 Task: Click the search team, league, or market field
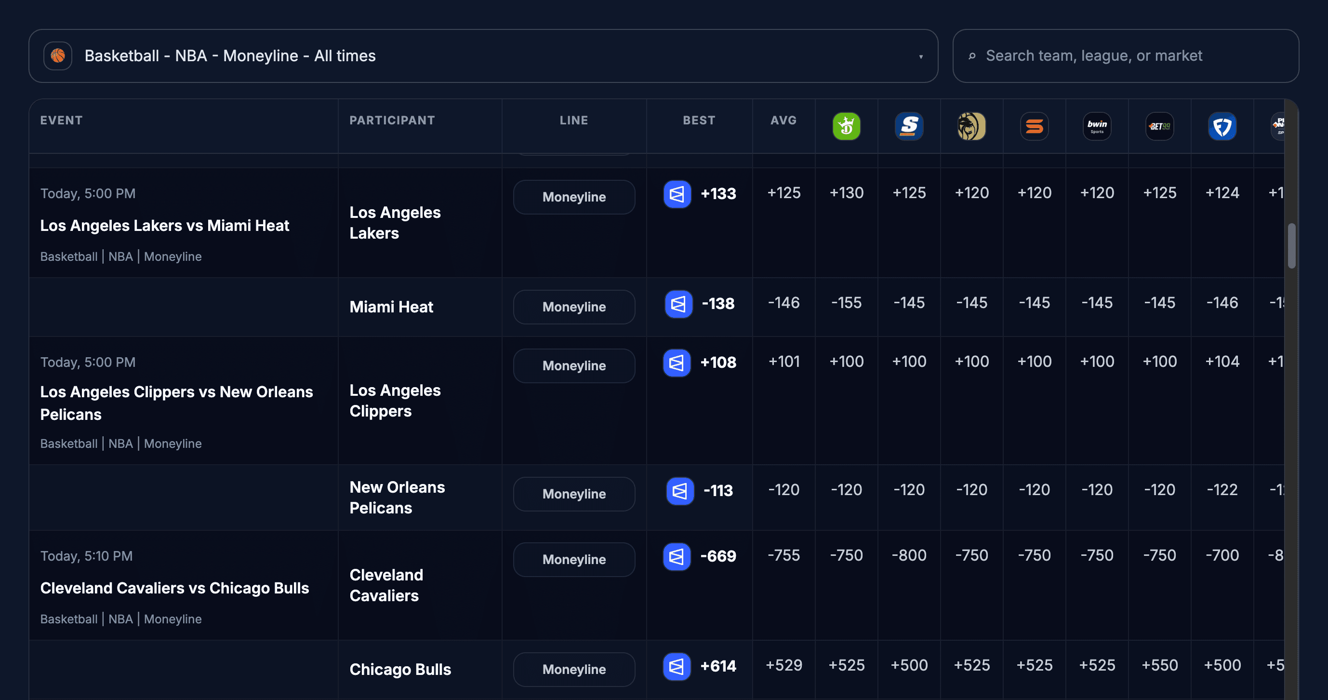(1126, 55)
